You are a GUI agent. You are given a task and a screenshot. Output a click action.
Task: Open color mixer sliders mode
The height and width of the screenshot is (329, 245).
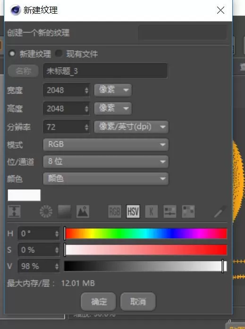pos(170,211)
